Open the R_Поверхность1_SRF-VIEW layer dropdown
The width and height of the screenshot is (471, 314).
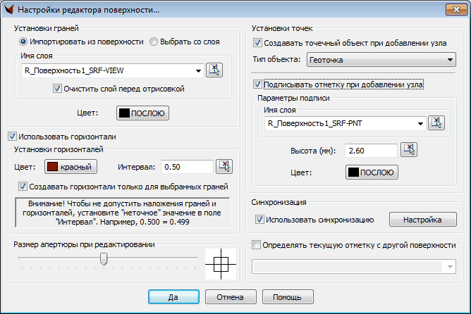click(200, 70)
